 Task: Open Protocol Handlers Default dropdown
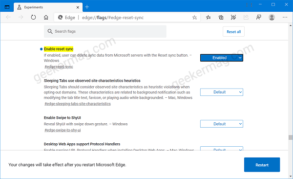pyautogui.click(x=222, y=149)
